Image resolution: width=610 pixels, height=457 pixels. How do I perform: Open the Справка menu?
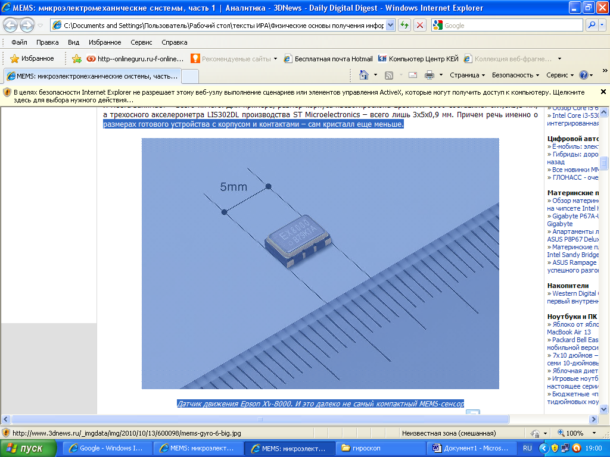click(175, 42)
